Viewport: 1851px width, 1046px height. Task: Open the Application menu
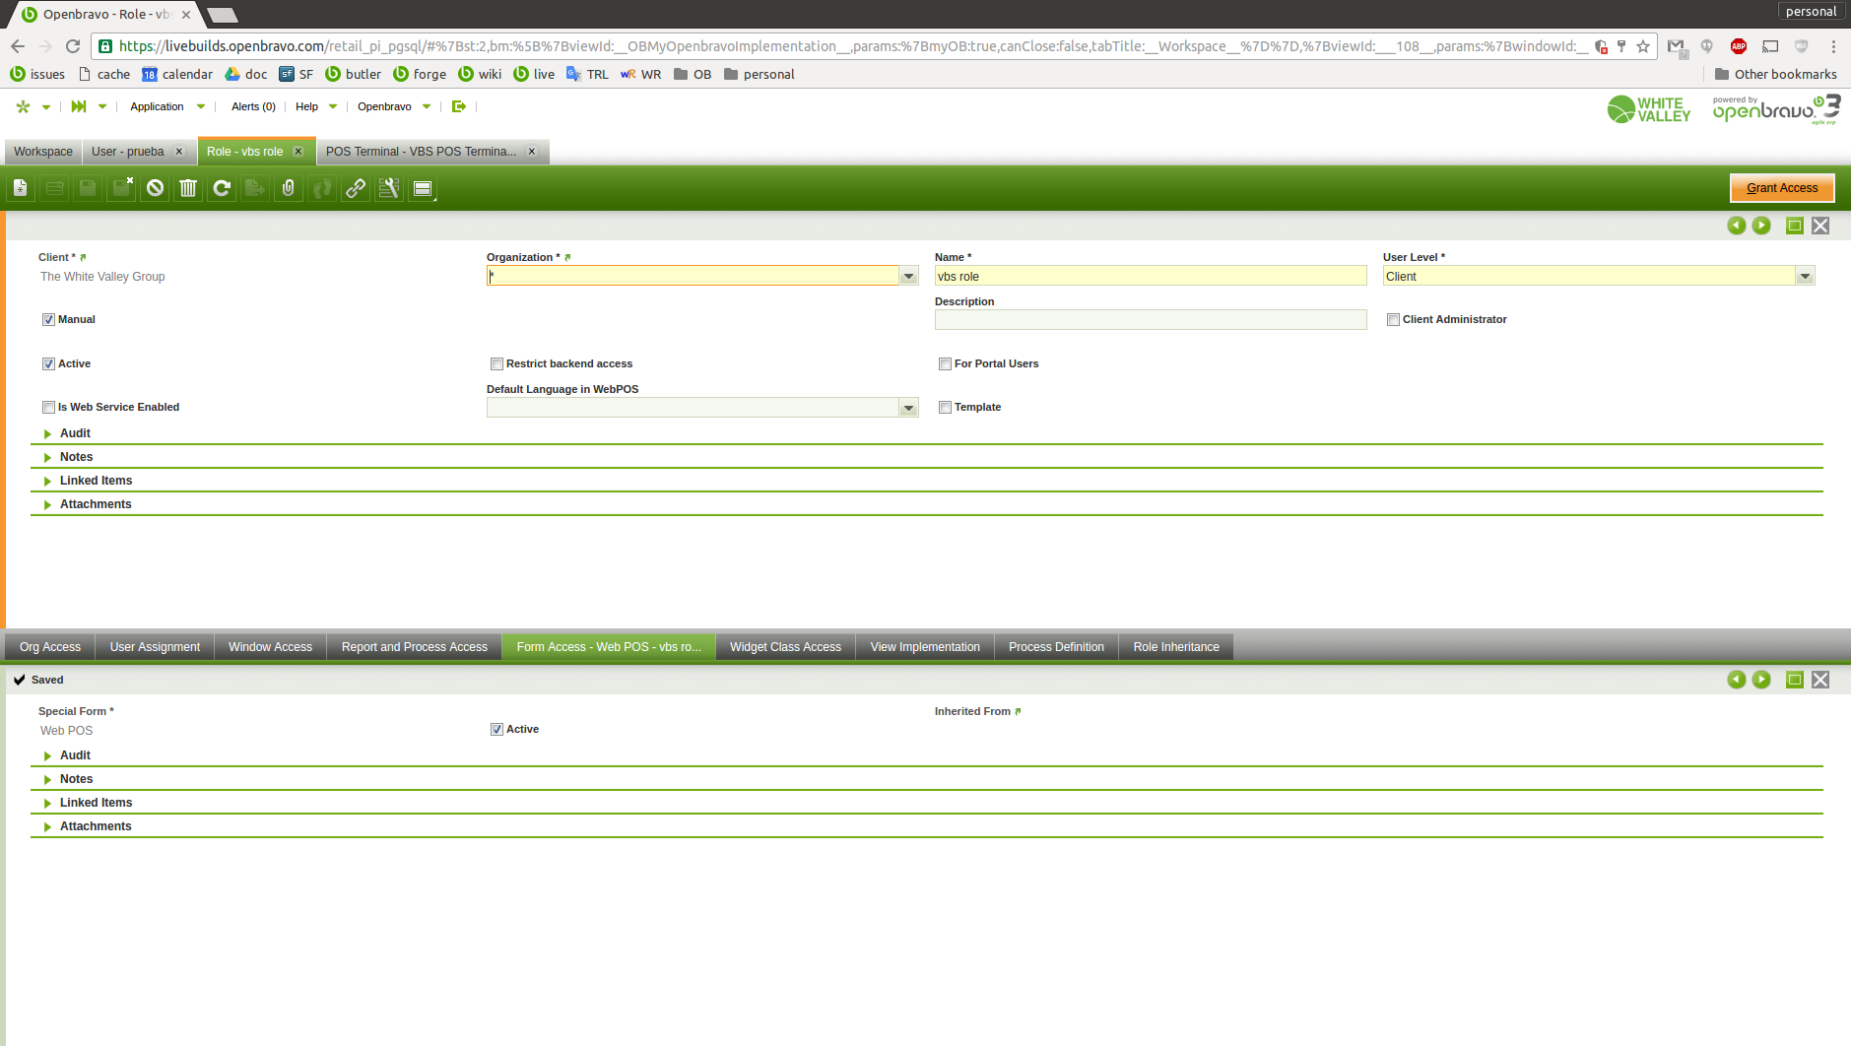(x=158, y=106)
